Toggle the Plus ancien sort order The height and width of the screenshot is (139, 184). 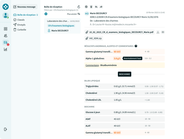[x=74, y=14]
